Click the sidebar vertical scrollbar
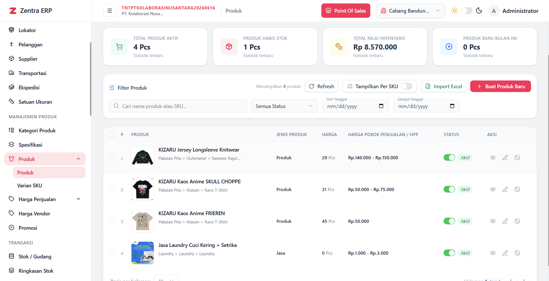This screenshot has height=281, width=549. click(90, 79)
